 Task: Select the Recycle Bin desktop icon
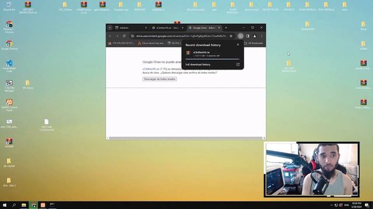9,6
